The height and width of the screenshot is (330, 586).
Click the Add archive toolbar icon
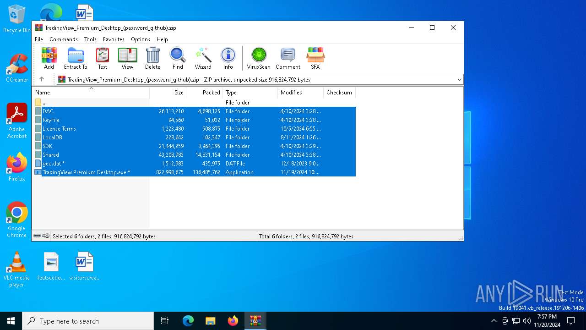[x=49, y=58]
